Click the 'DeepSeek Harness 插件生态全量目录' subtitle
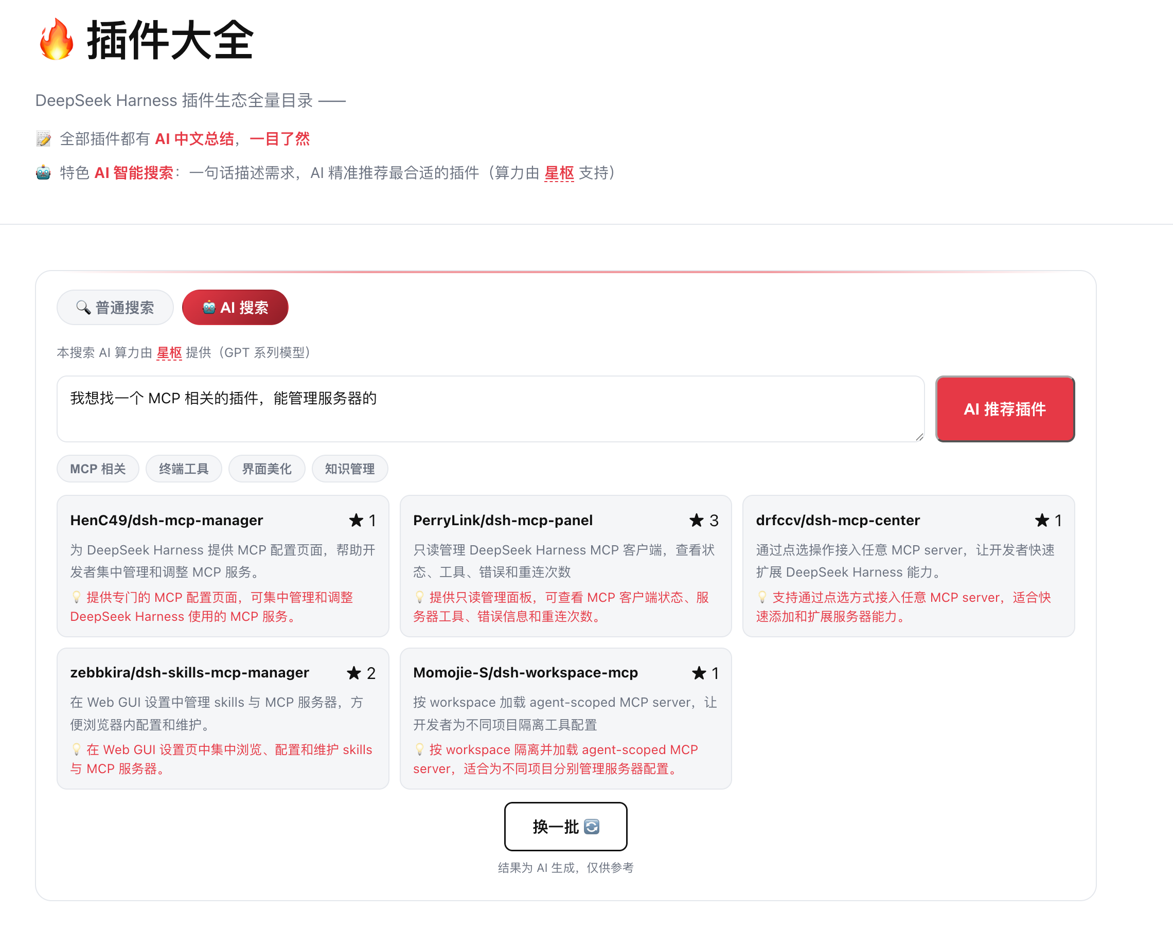 coord(174,101)
